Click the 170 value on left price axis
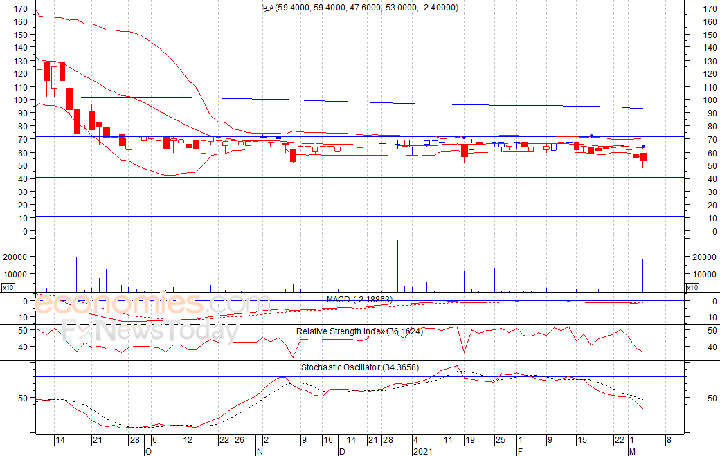 click(x=21, y=8)
